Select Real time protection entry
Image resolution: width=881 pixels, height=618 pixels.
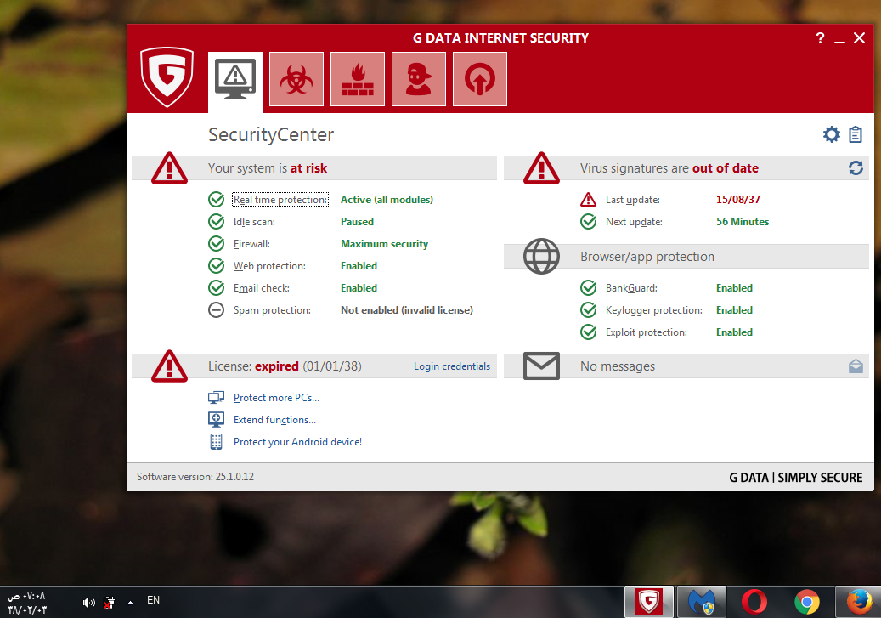(280, 200)
